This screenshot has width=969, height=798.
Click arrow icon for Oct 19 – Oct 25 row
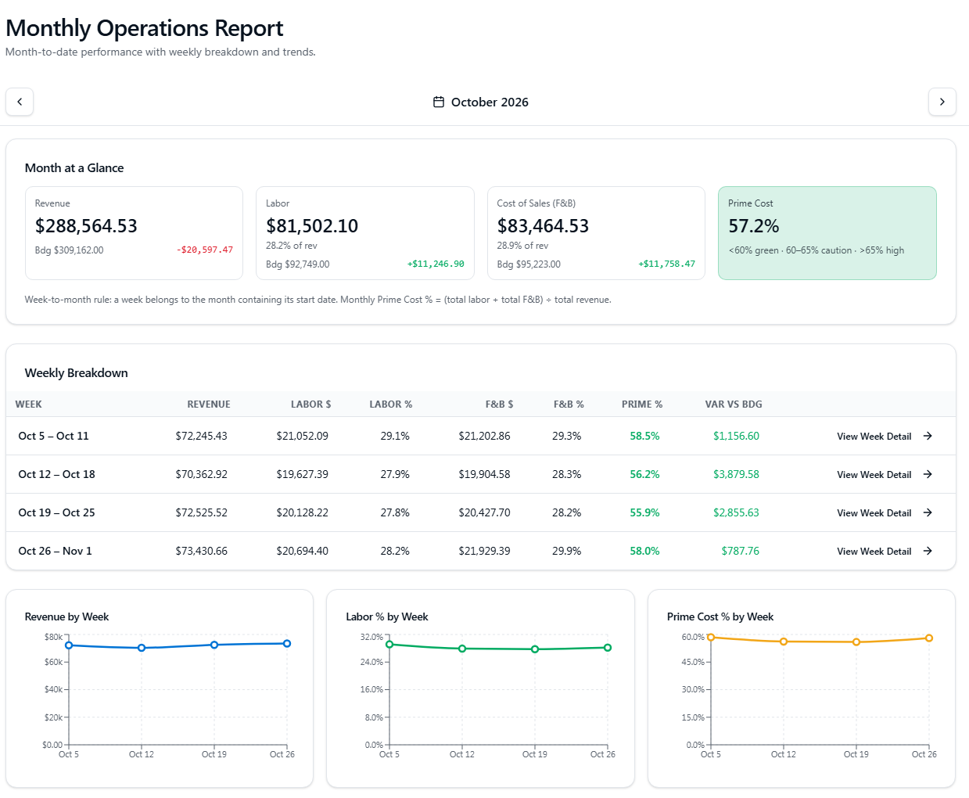(x=928, y=512)
